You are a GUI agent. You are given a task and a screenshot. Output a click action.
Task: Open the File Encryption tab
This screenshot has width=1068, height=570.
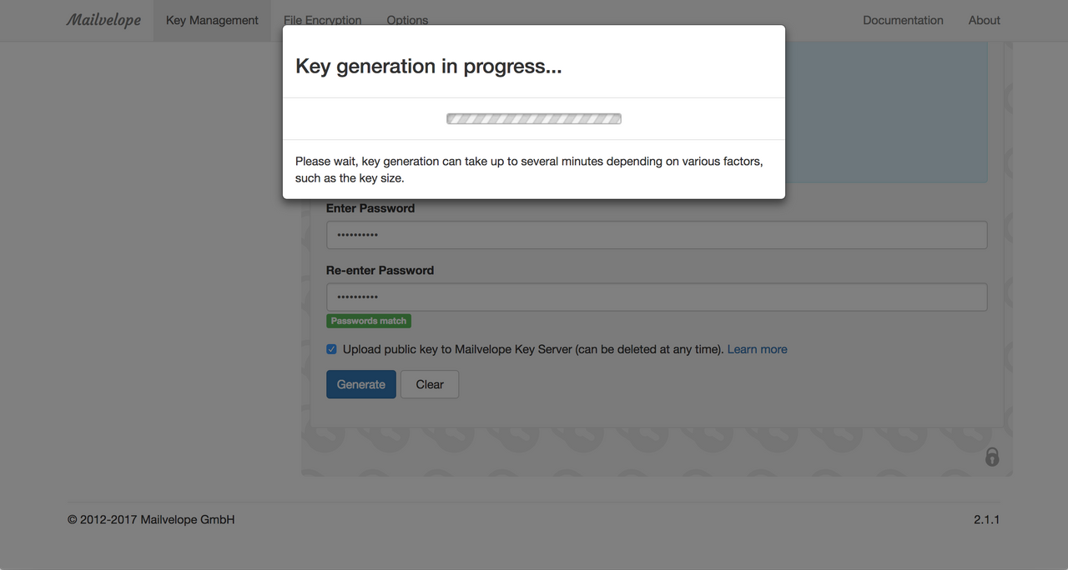coord(322,19)
